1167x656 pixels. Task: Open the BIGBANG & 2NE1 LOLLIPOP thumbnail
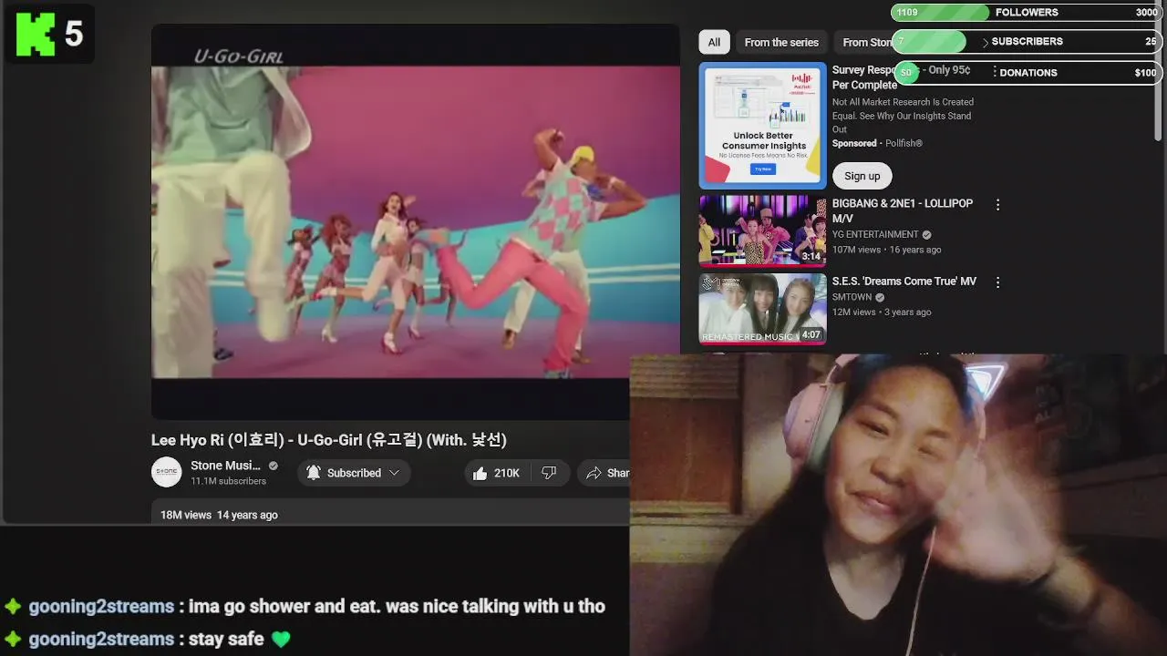(762, 231)
